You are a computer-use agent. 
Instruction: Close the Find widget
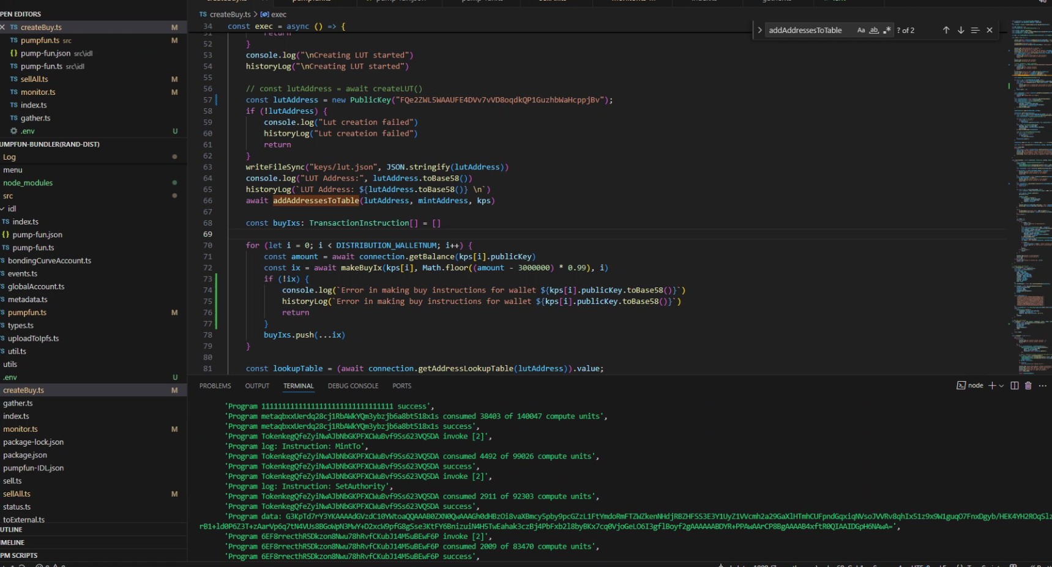click(990, 30)
